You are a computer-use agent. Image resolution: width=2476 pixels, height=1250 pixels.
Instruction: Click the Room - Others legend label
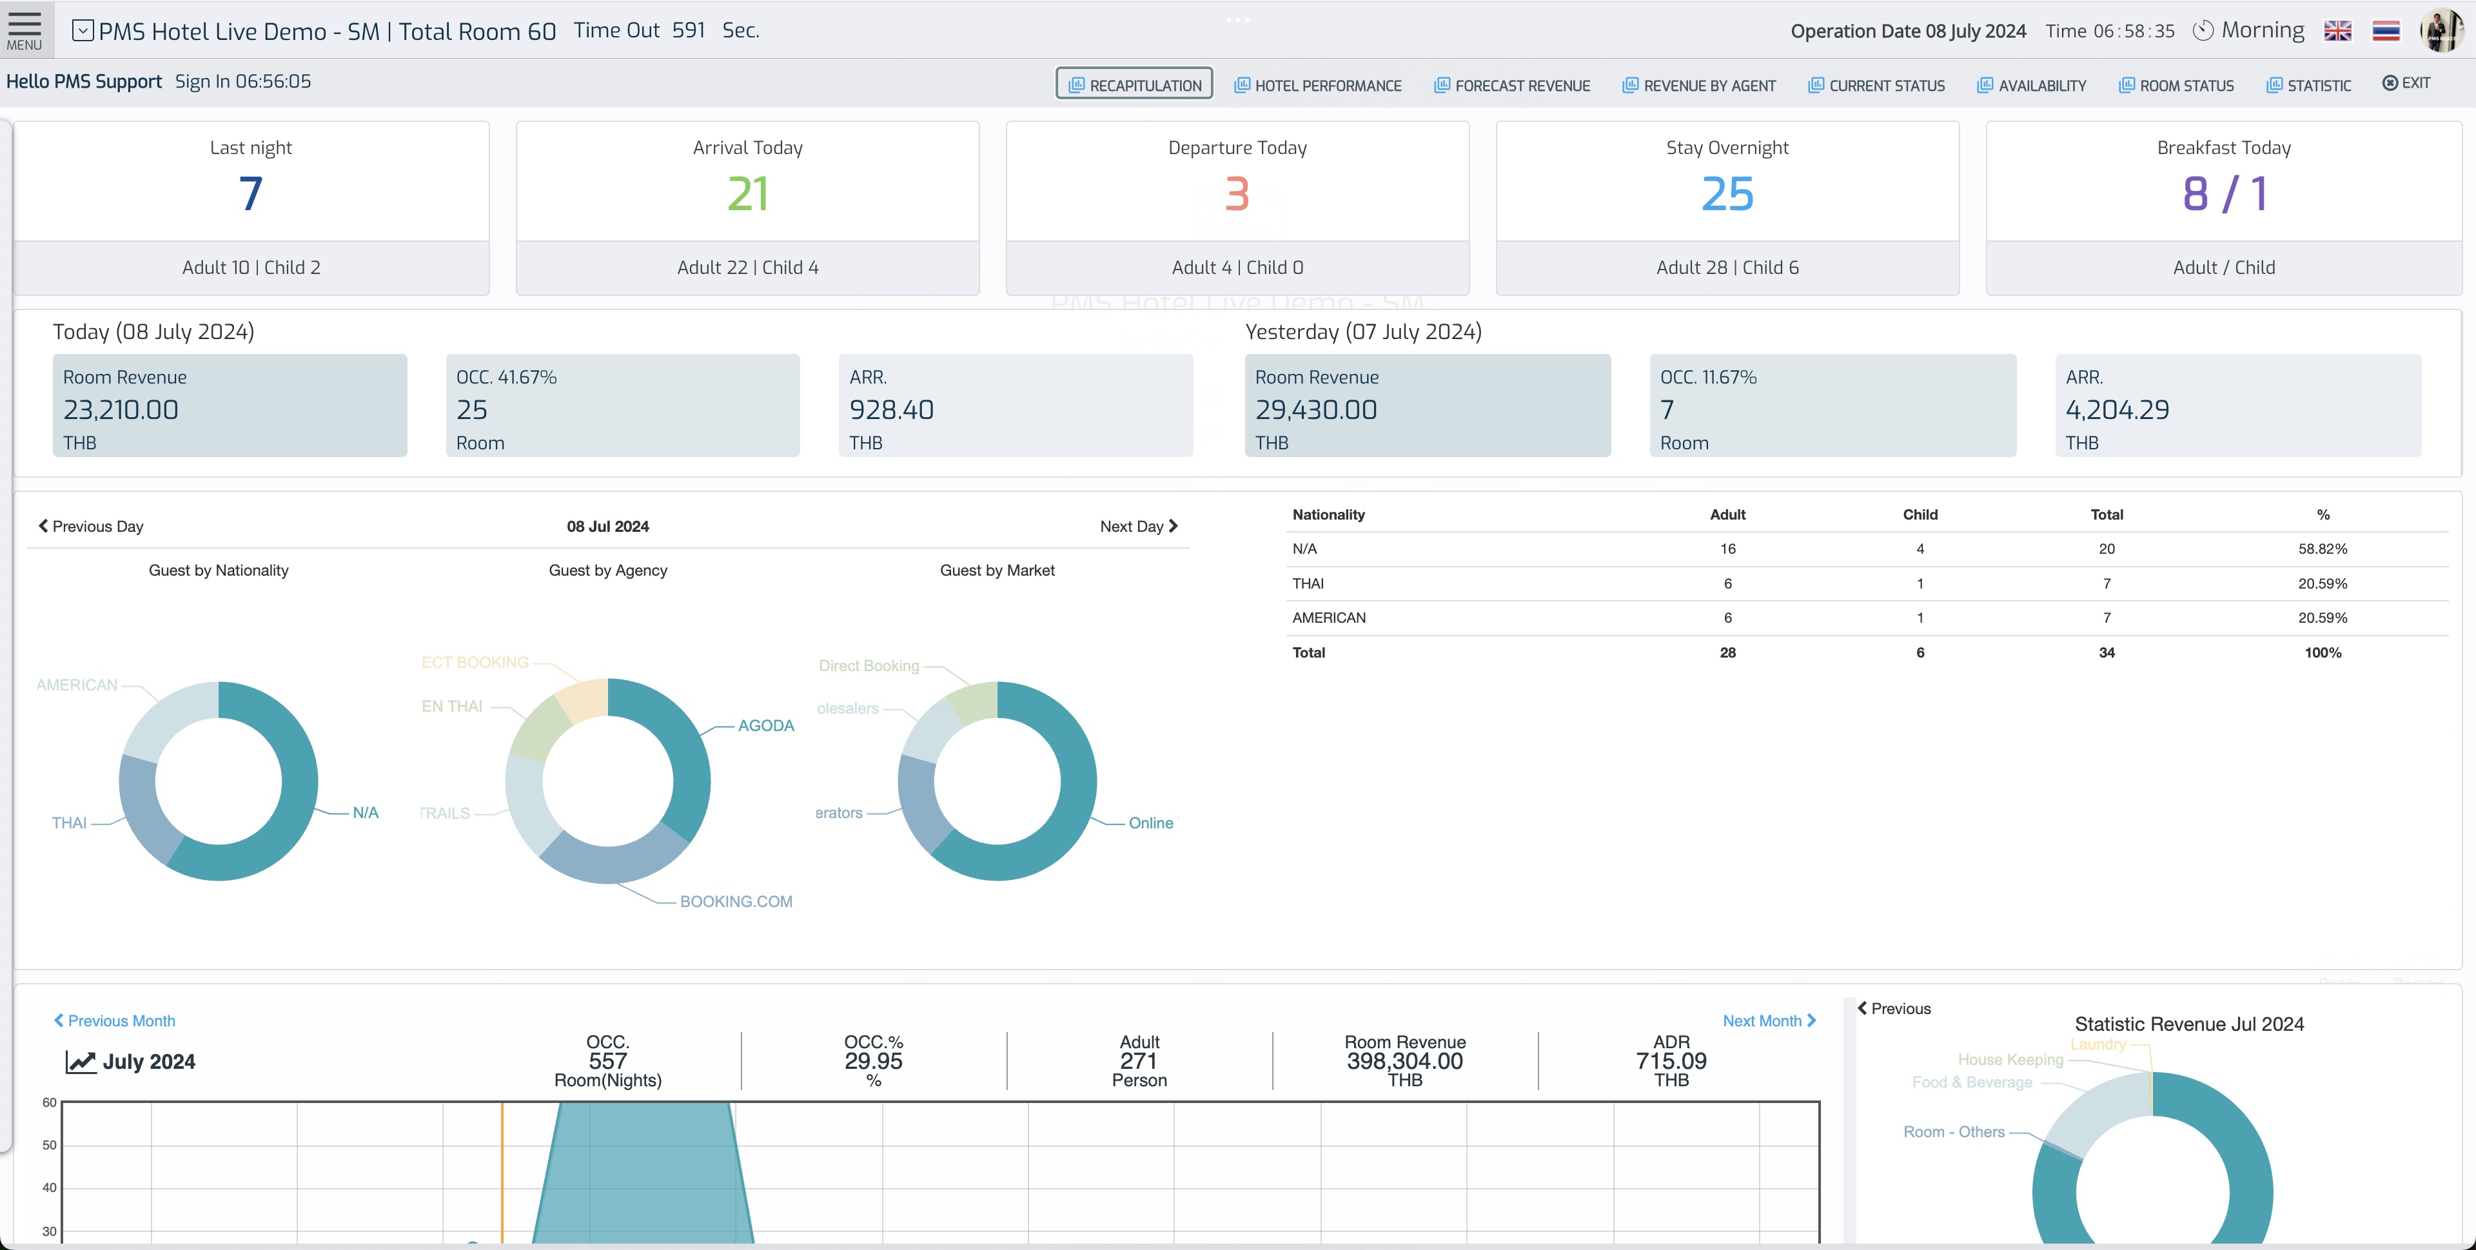(x=1953, y=1132)
